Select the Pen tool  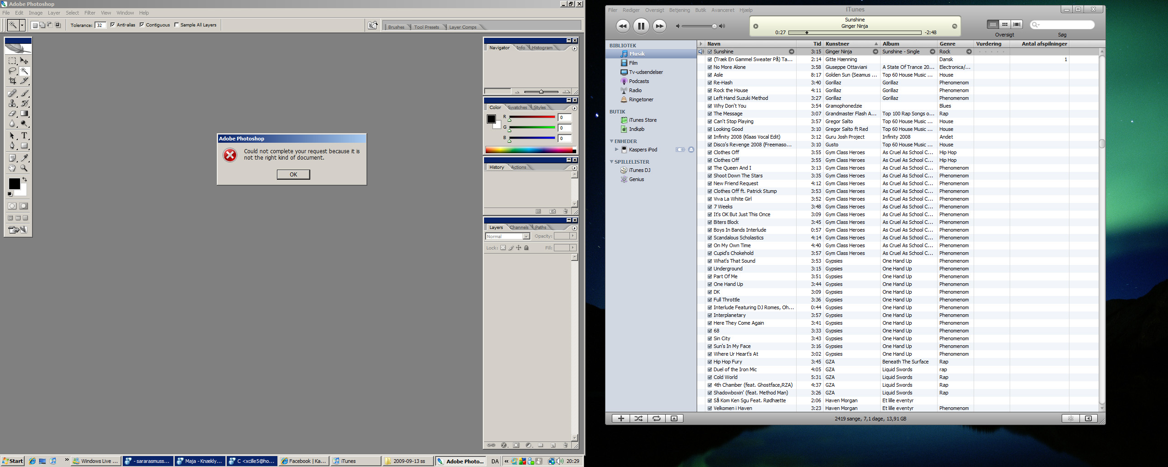(12, 146)
